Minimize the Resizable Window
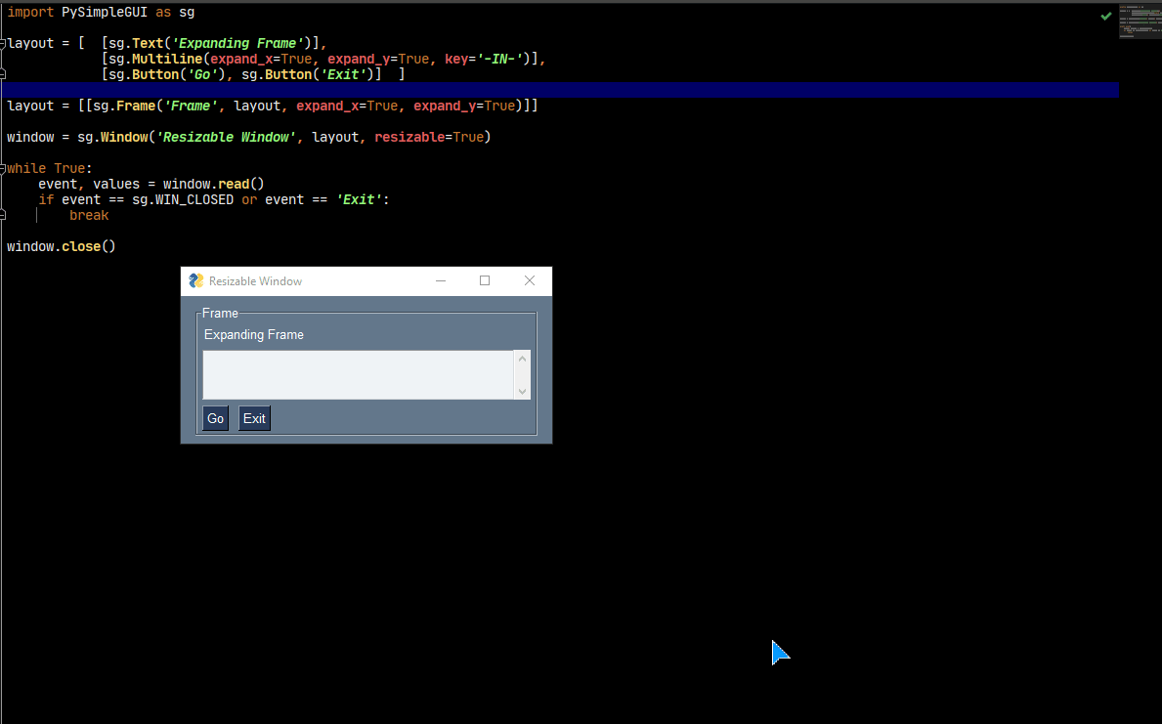This screenshot has width=1162, height=724. (x=441, y=280)
